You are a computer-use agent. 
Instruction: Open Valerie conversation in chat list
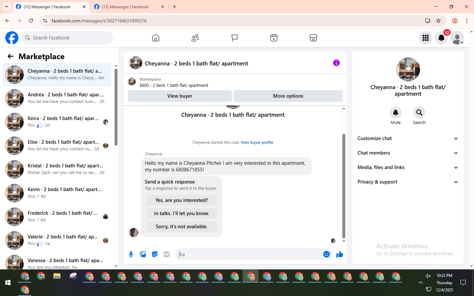pyautogui.click(x=57, y=240)
